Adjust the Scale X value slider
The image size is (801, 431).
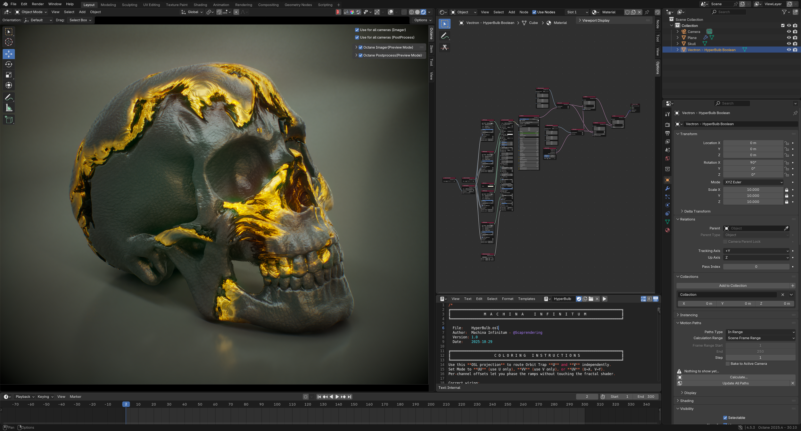tap(753, 189)
